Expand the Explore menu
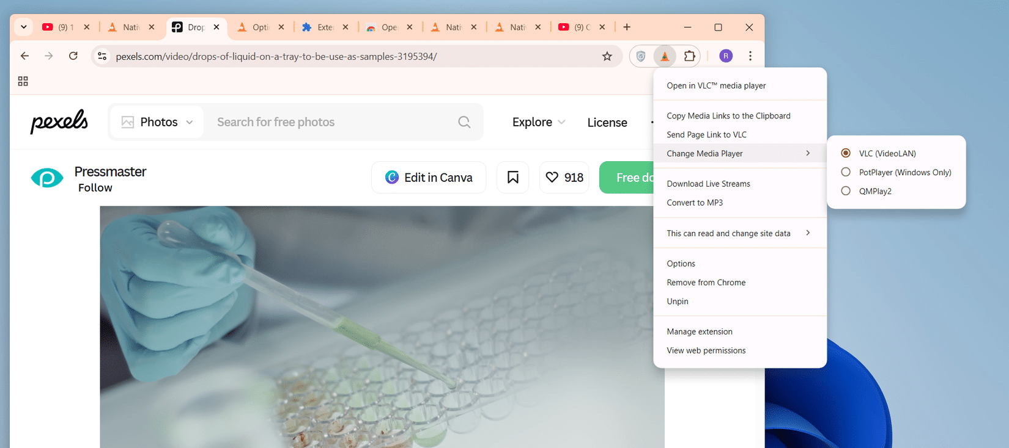Viewport: 1009px width, 448px height. 539,122
